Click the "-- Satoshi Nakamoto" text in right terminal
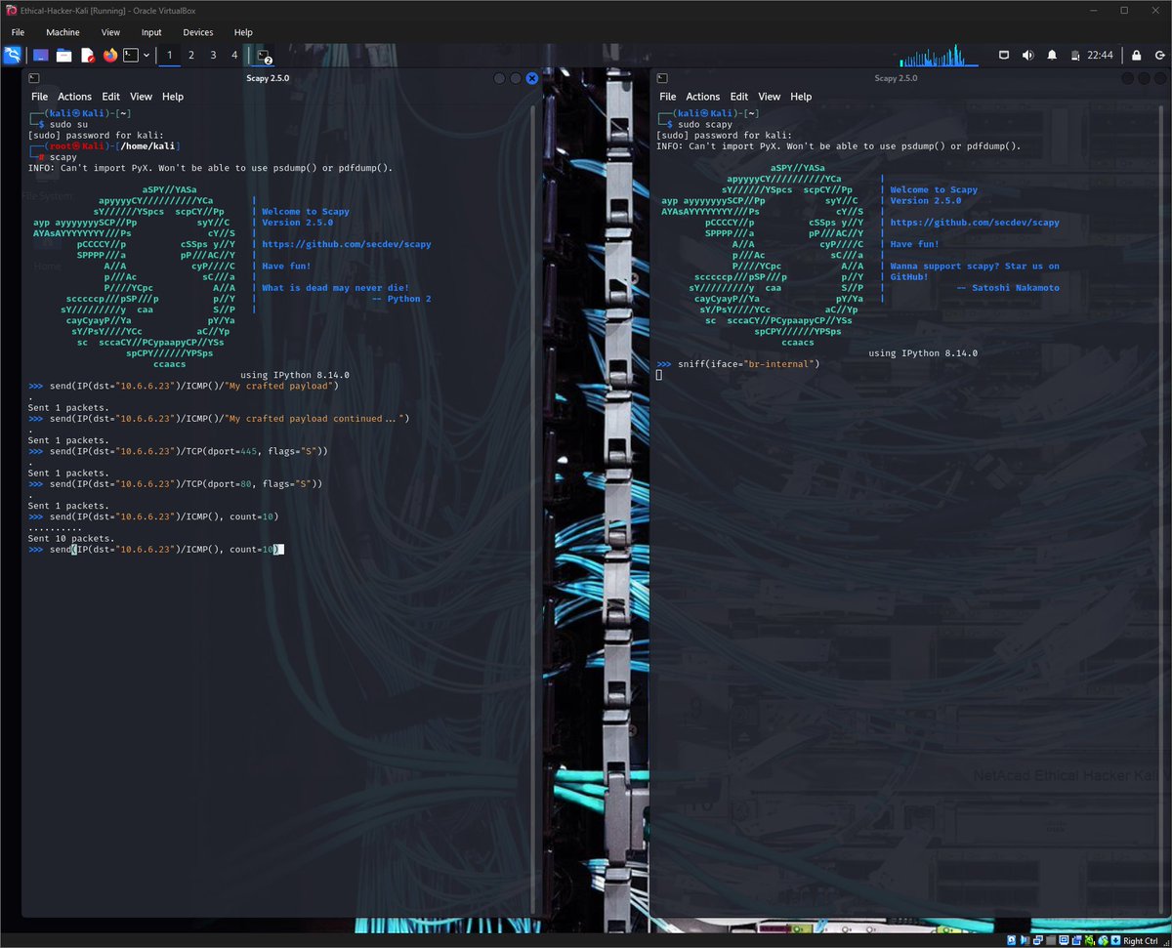 coord(1008,288)
